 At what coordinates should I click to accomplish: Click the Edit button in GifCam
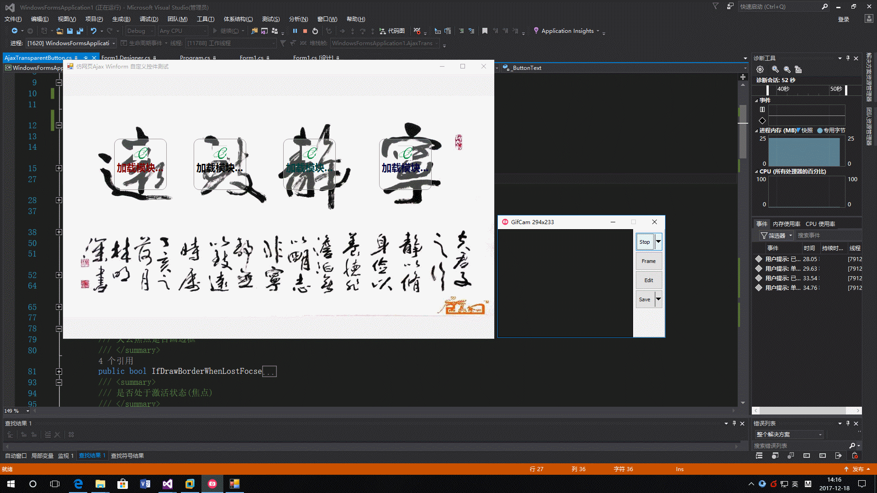(649, 280)
